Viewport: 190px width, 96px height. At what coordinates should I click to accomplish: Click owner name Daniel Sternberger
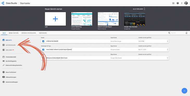coord(116,41)
